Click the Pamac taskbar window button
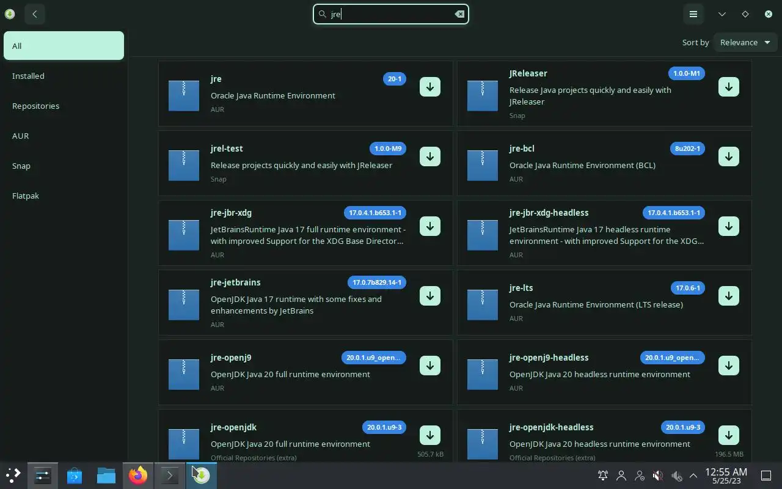782x489 pixels. pyautogui.click(x=202, y=475)
